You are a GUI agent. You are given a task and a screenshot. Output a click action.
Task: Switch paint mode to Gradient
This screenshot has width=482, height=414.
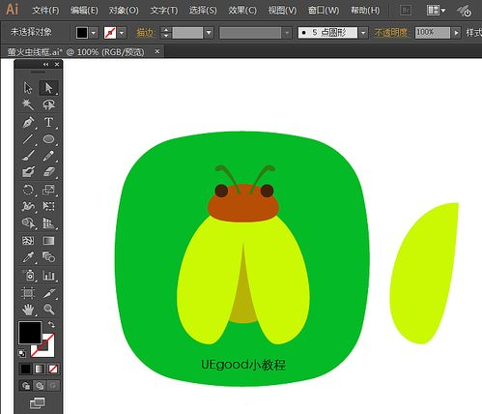click(x=40, y=369)
